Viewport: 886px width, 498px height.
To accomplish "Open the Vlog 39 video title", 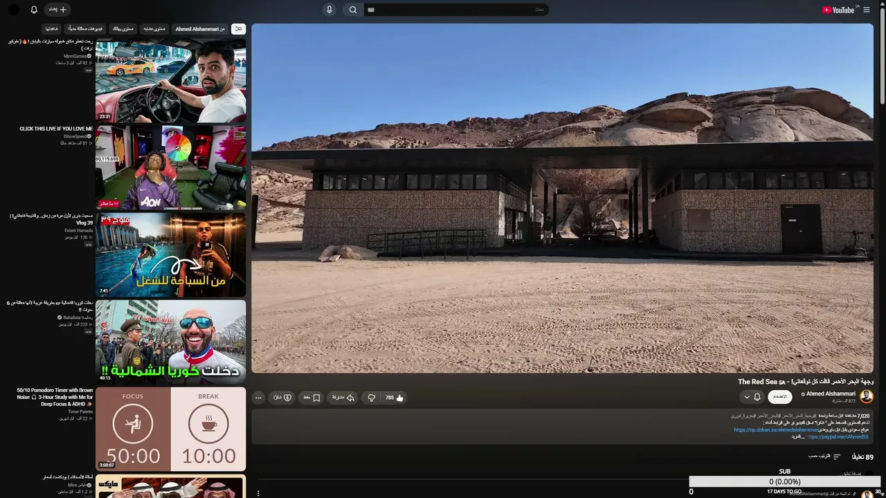I will pos(51,219).
